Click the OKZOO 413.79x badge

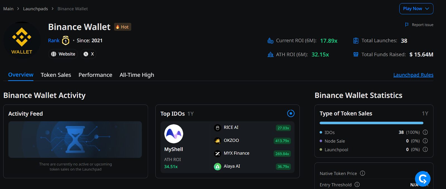pos(282,141)
